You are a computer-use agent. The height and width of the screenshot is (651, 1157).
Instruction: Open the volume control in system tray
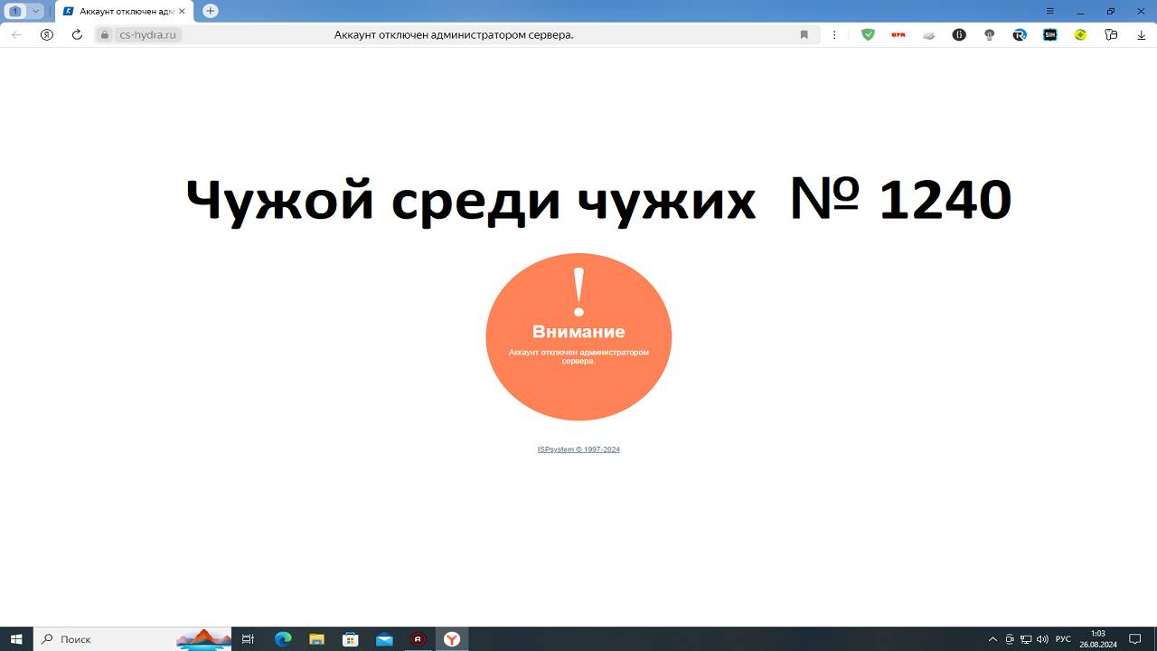pos(1042,639)
